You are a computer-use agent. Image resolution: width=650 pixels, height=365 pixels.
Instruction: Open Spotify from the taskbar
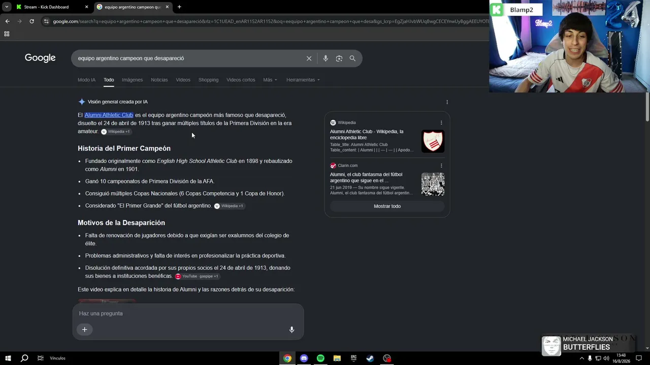320,358
